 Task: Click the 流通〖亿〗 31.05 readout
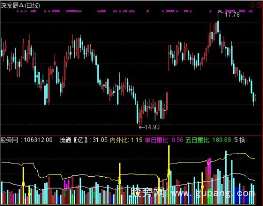pos(84,140)
